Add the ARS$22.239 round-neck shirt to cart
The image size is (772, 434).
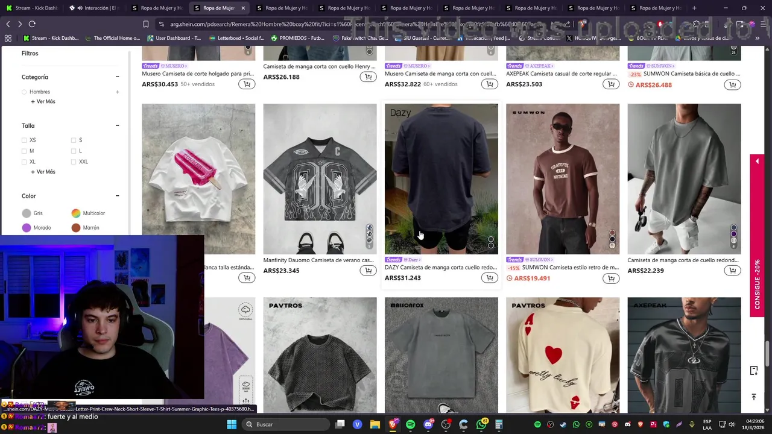tap(732, 271)
